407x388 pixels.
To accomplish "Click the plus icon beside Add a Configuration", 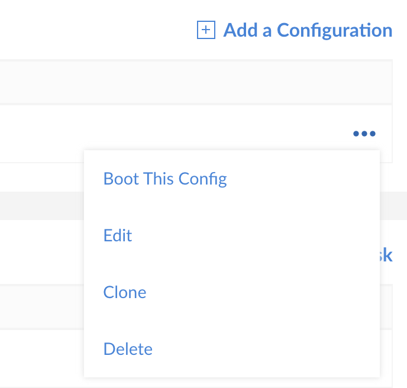I will pos(205,30).
